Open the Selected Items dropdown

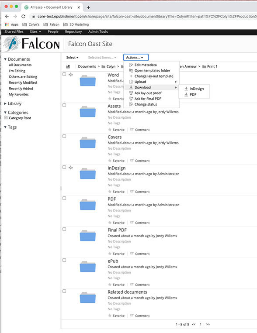[102, 58]
